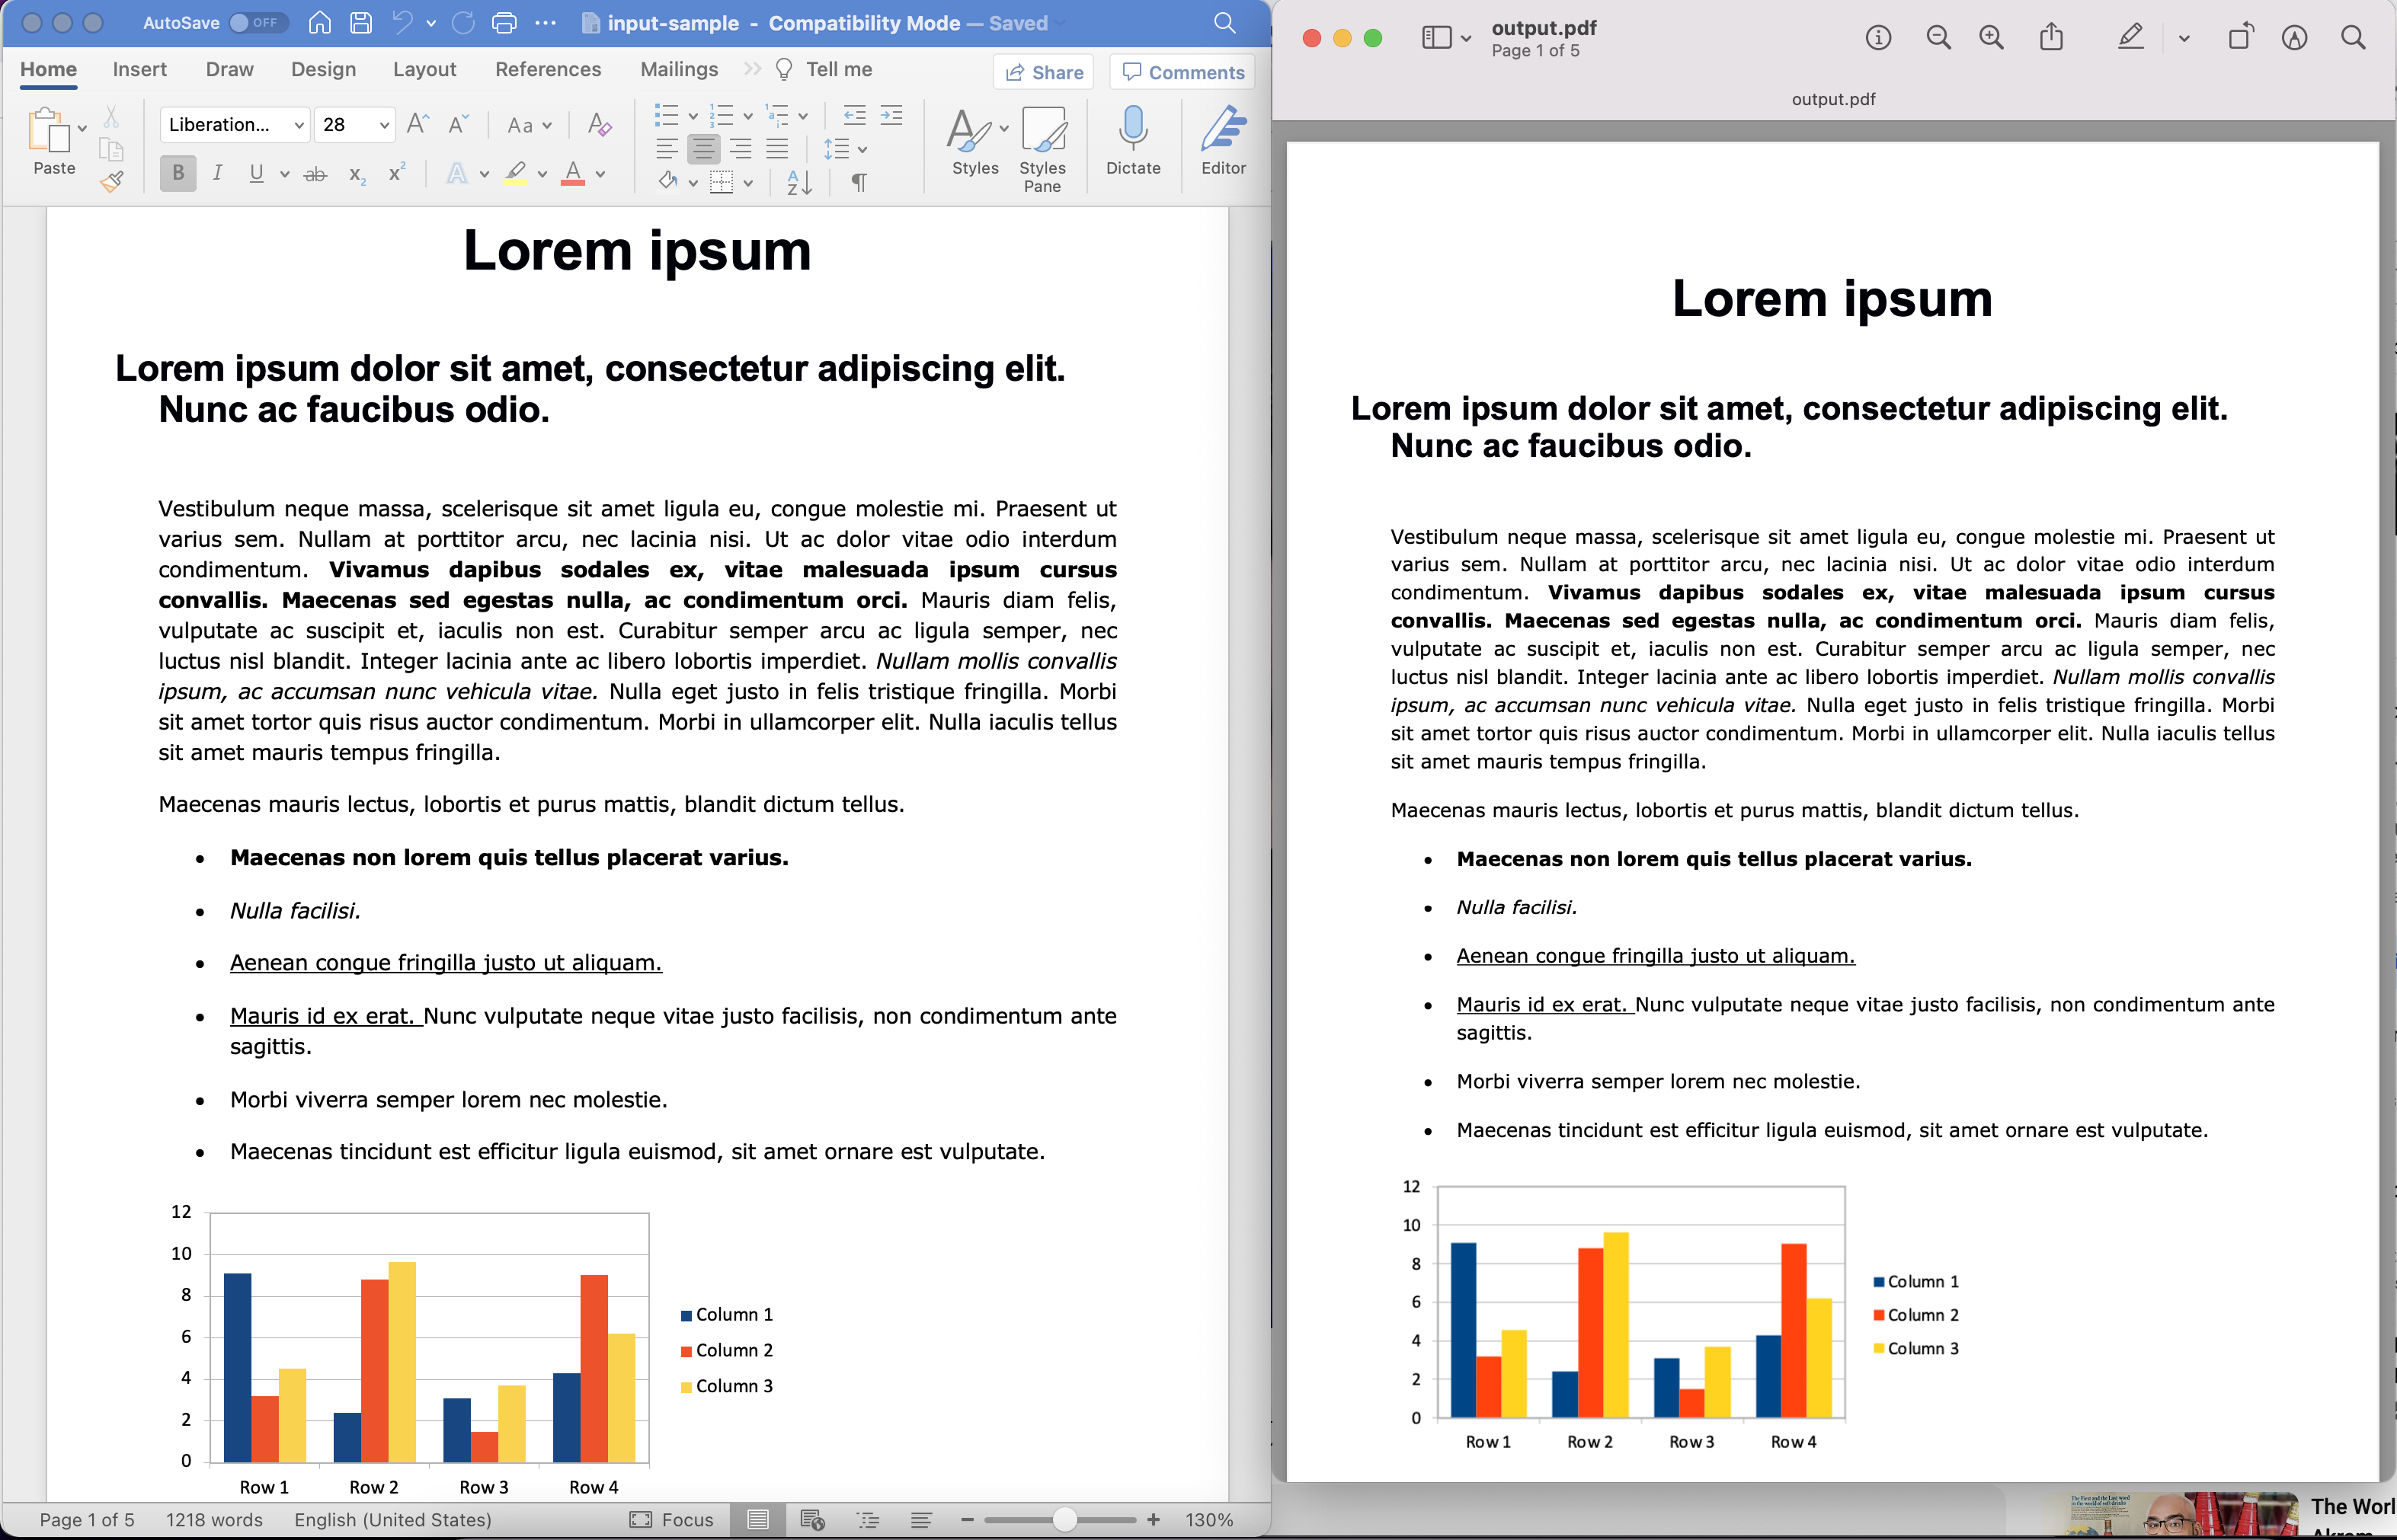The height and width of the screenshot is (1540, 2397).
Task: Open the undo history dropdown arrow
Action: coord(431,23)
